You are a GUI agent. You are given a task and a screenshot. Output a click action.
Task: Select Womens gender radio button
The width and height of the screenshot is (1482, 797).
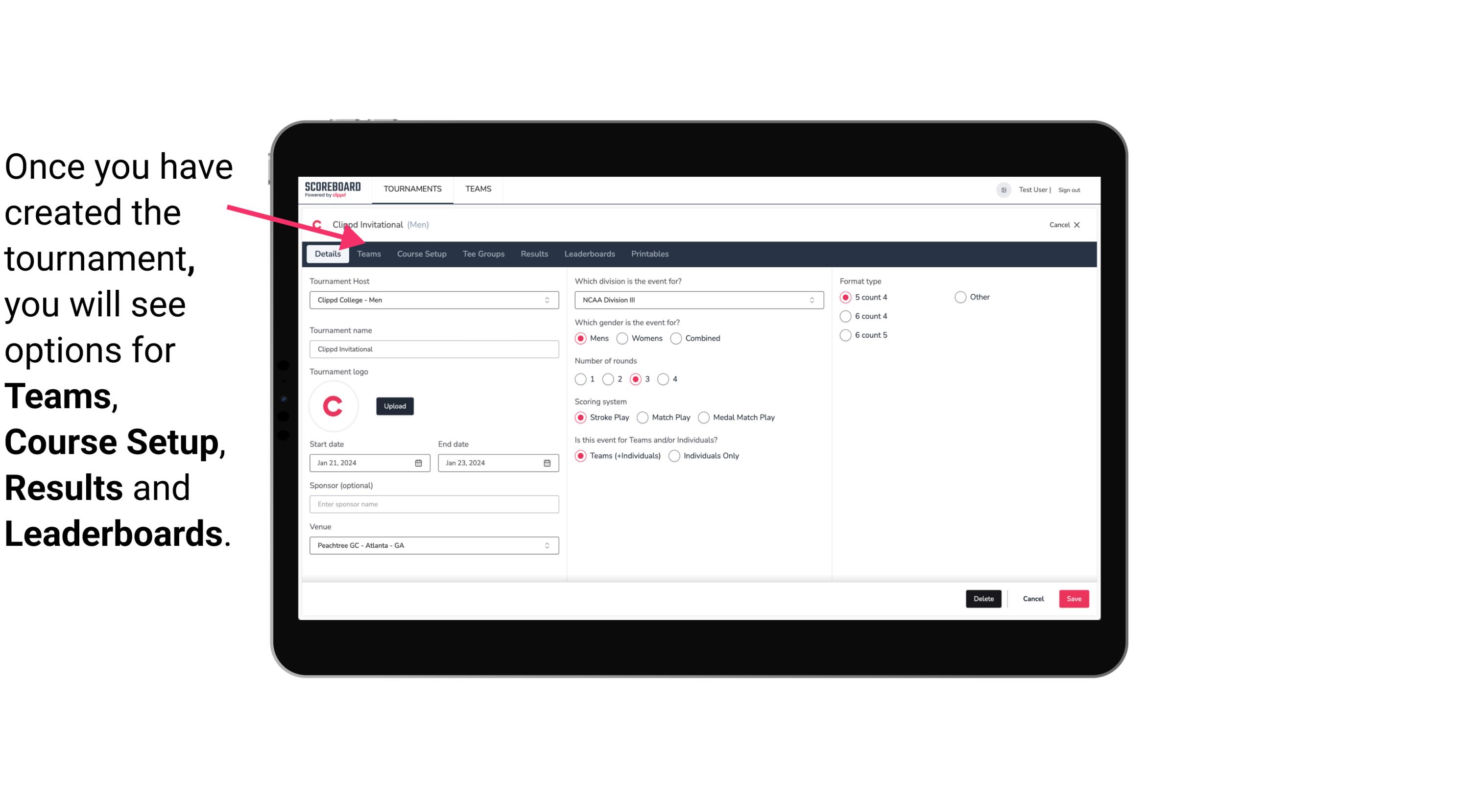(622, 338)
